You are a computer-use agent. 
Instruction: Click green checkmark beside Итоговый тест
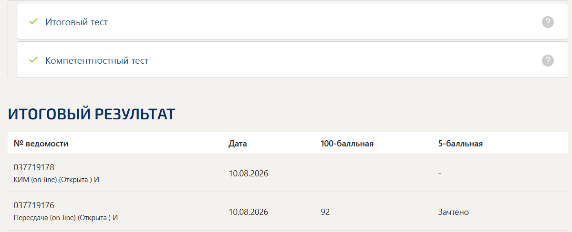33,21
